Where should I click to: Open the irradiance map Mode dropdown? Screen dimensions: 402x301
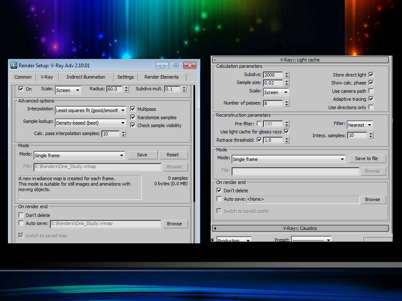[79, 156]
